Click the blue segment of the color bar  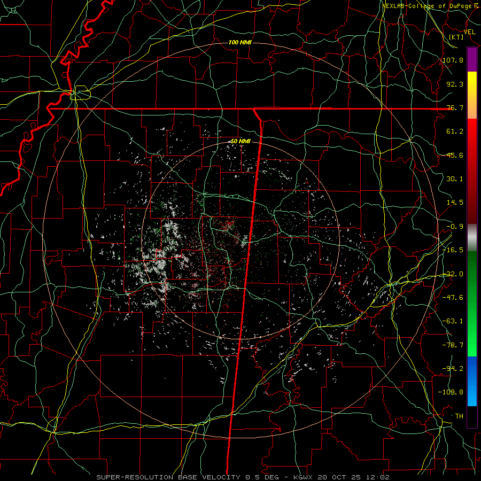472,381
